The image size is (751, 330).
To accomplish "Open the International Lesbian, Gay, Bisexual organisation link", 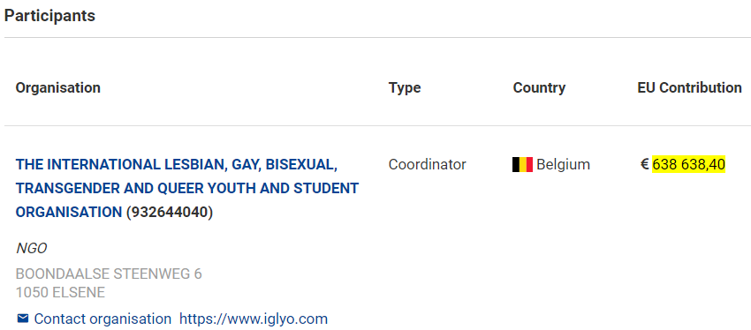I will point(187,188).
